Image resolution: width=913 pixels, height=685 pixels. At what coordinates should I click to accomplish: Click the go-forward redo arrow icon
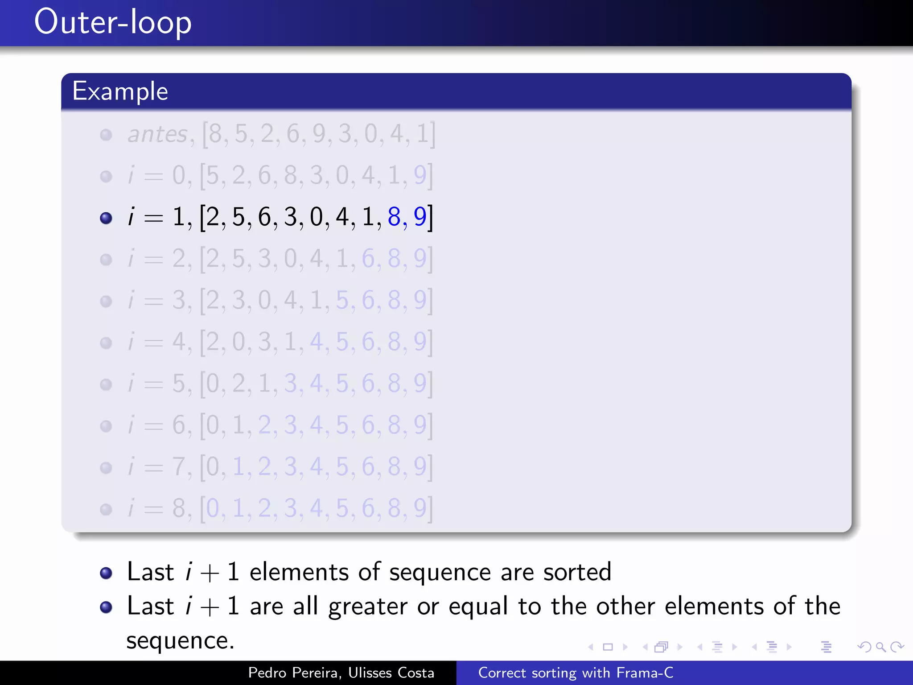897,647
